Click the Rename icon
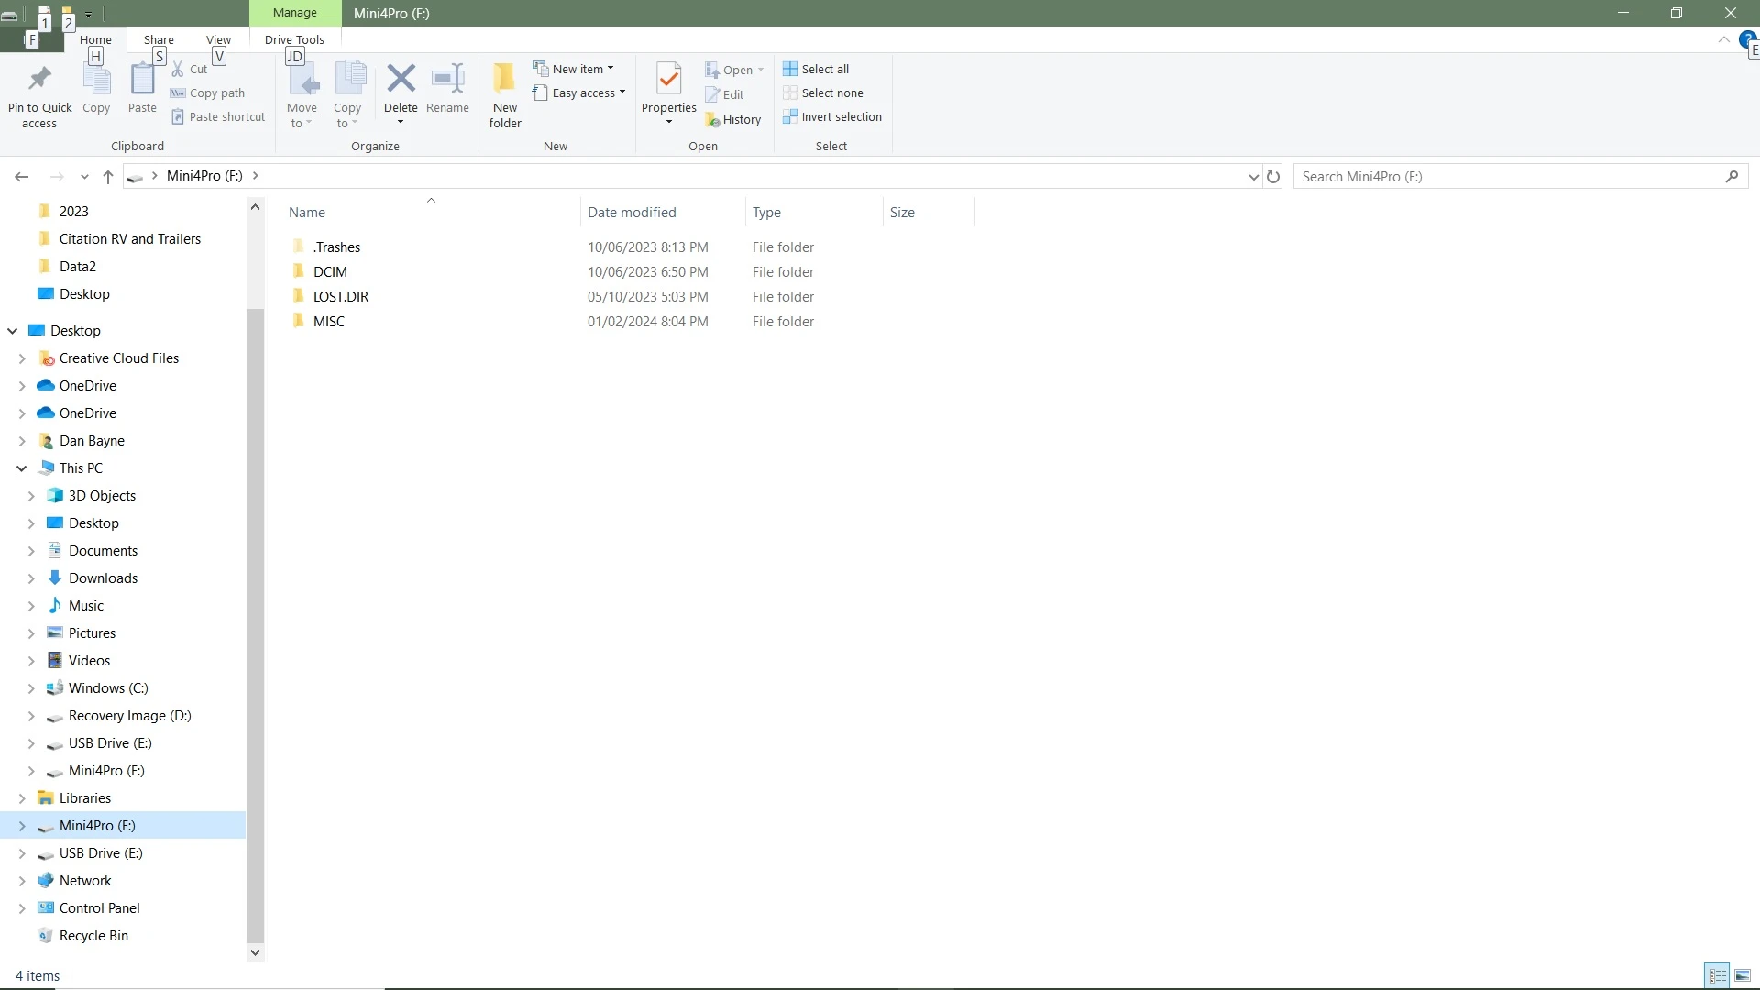 coord(447,79)
